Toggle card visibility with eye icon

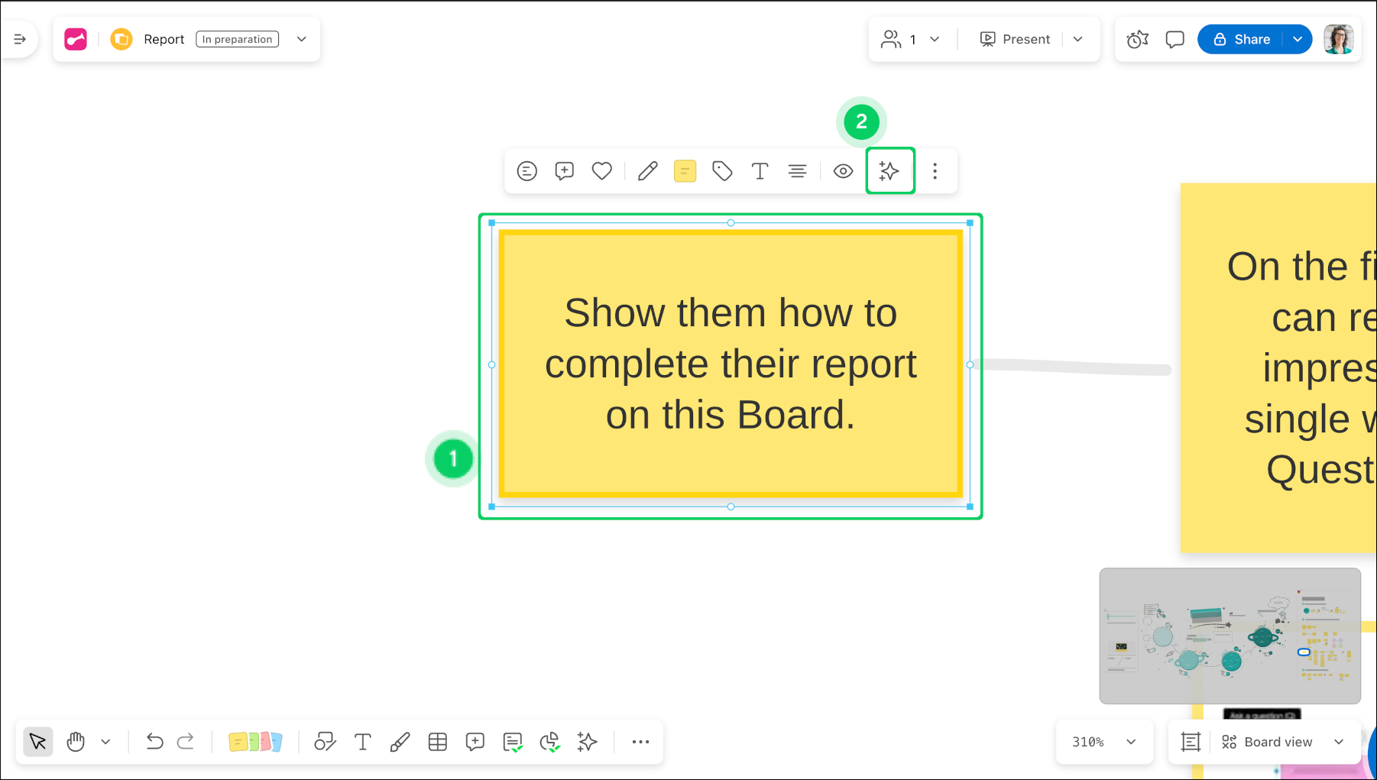coord(843,171)
